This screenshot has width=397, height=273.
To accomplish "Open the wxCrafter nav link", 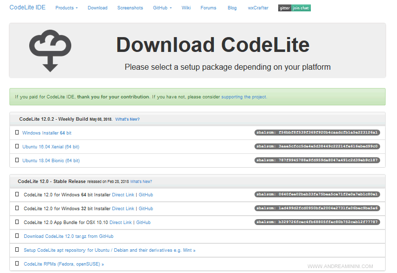I will click(x=257, y=8).
